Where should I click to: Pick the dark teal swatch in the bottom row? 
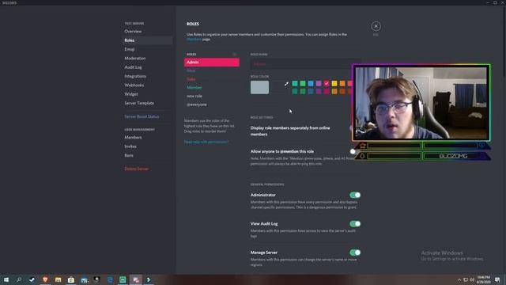(295, 92)
